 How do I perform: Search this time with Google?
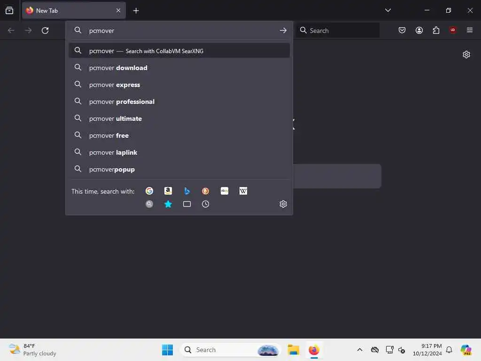[149, 191]
